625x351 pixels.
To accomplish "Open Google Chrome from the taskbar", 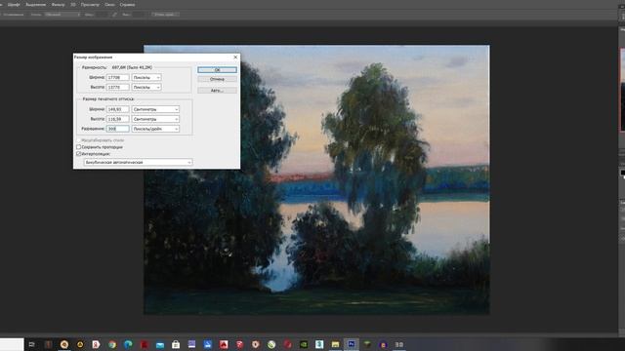I will pyautogui.click(x=112, y=344).
